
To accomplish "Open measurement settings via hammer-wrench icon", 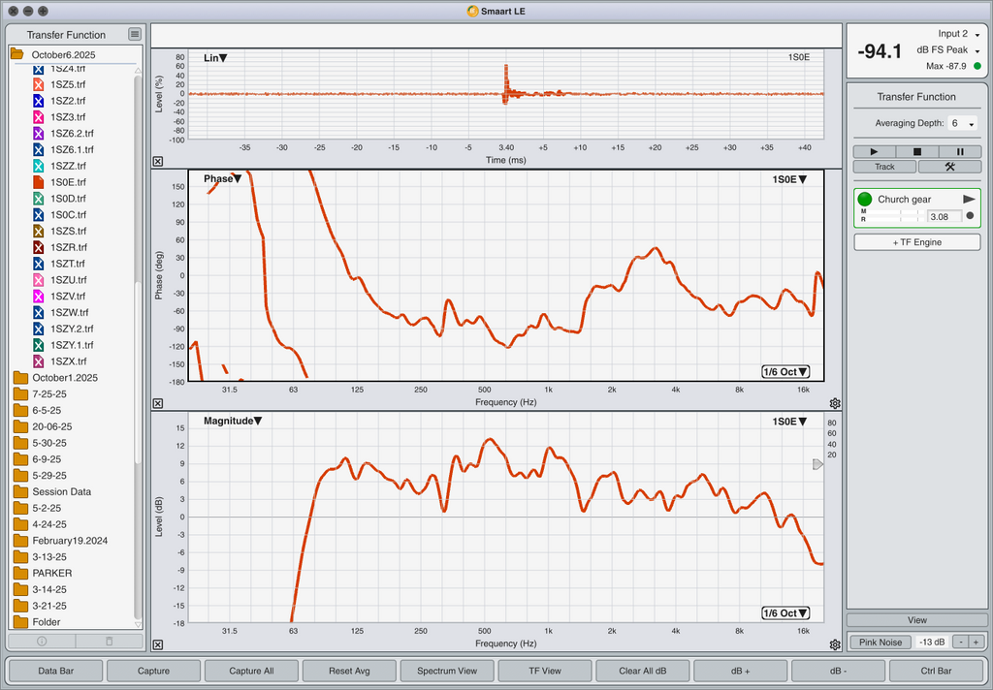I will tap(949, 167).
